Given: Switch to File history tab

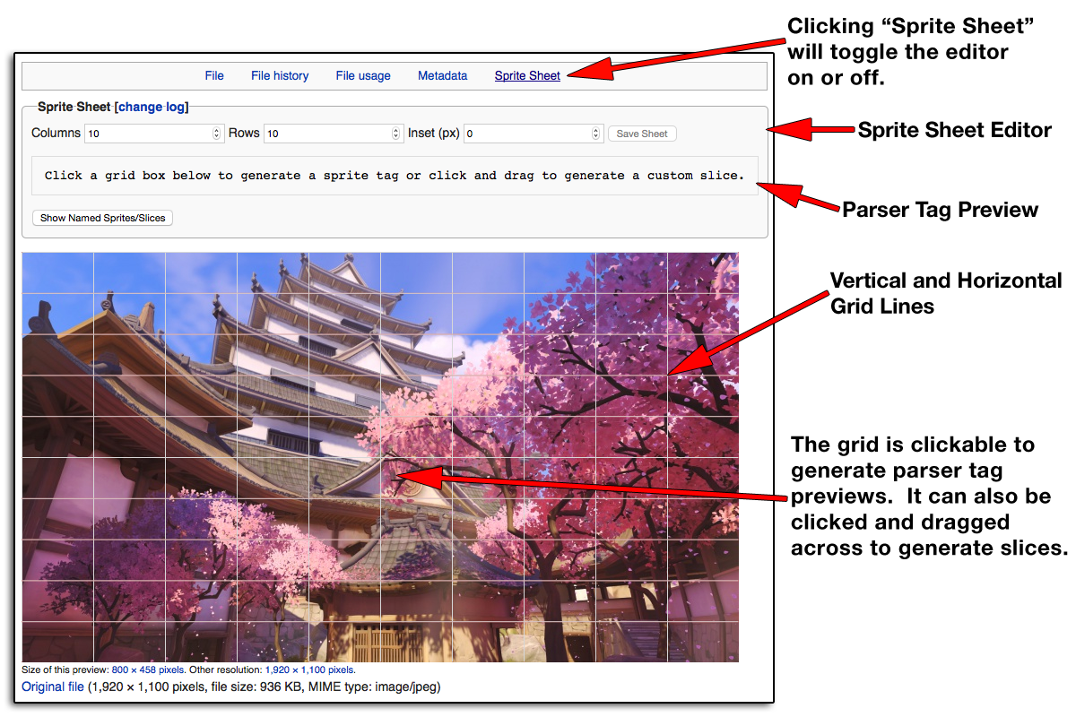Looking at the screenshot, I should click(280, 76).
